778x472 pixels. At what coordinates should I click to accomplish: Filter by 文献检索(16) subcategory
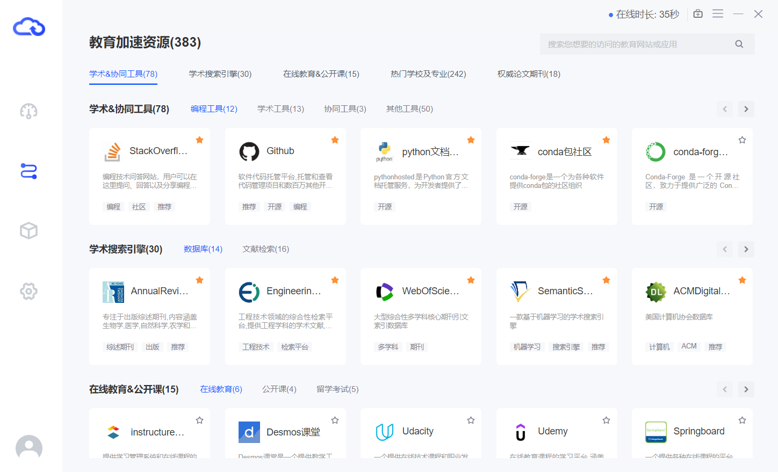coord(265,249)
